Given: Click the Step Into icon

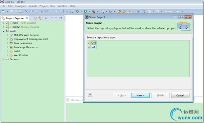Looking at the screenshot, I should click(51, 11).
